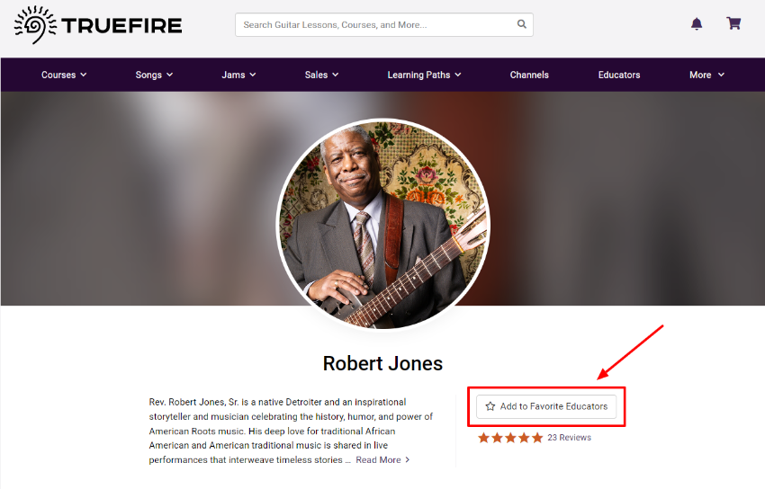Open the Jams dropdown
Image resolution: width=765 pixels, height=489 pixels.
pyautogui.click(x=238, y=75)
